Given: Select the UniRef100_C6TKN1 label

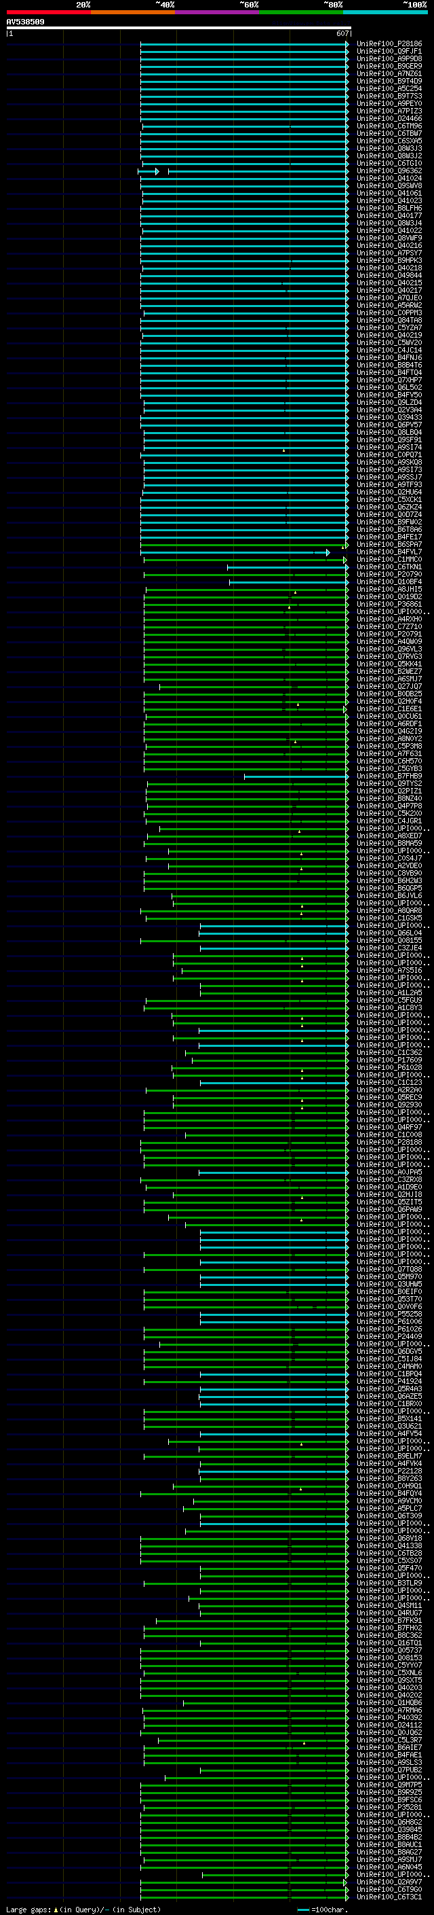Looking at the screenshot, I should click(389, 567).
